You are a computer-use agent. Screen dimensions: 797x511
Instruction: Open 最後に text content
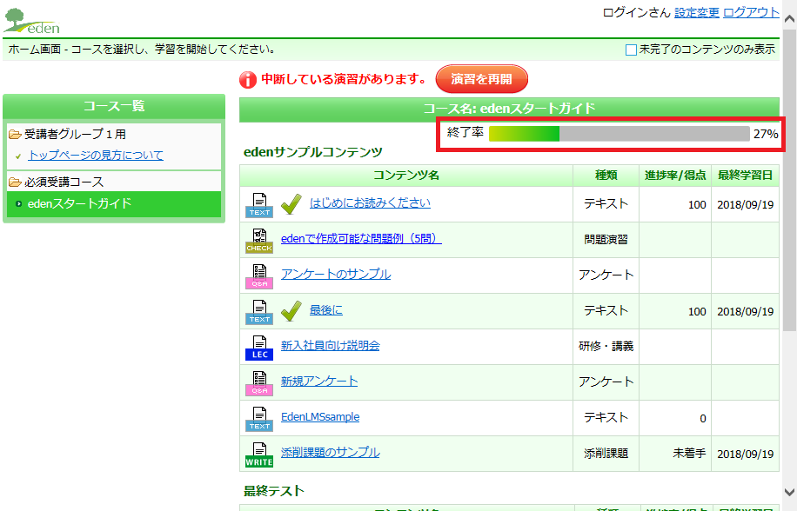(326, 309)
